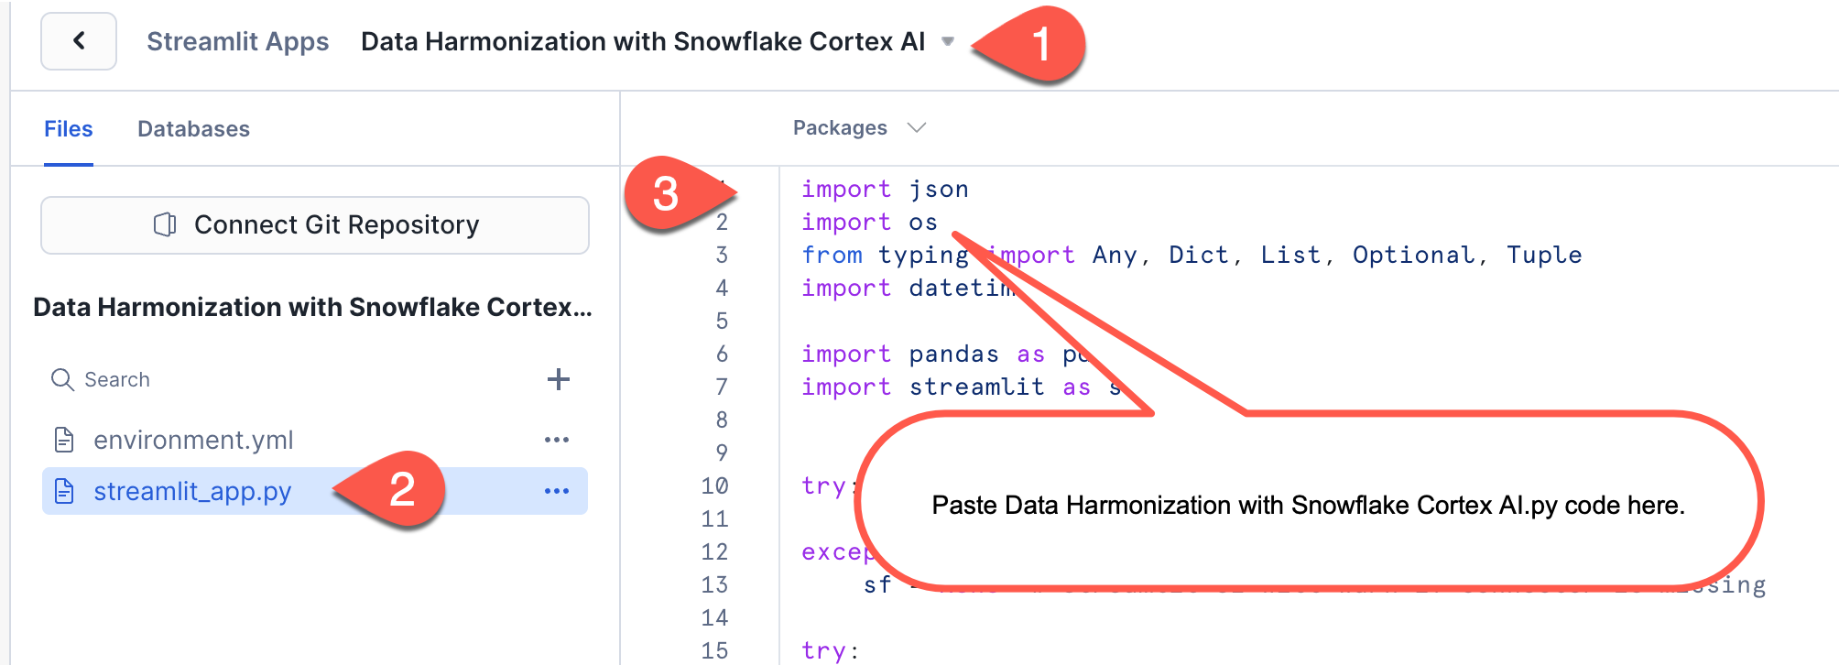This screenshot has width=1839, height=665.
Task: Expand the app title dropdown arrow
Action: point(948,41)
